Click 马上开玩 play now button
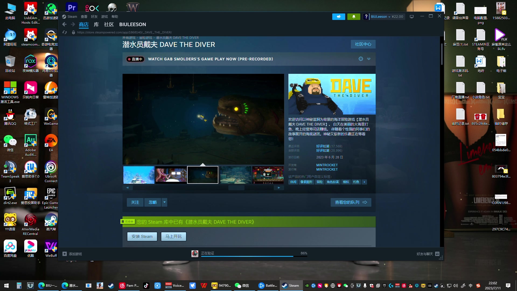 (174, 237)
